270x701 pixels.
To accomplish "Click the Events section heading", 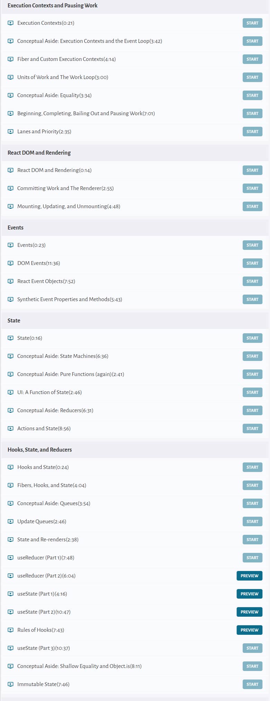I will tap(16, 228).
